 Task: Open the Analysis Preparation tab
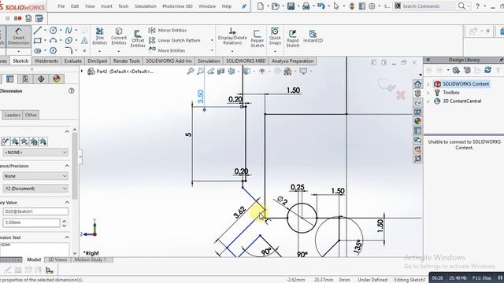click(x=292, y=61)
